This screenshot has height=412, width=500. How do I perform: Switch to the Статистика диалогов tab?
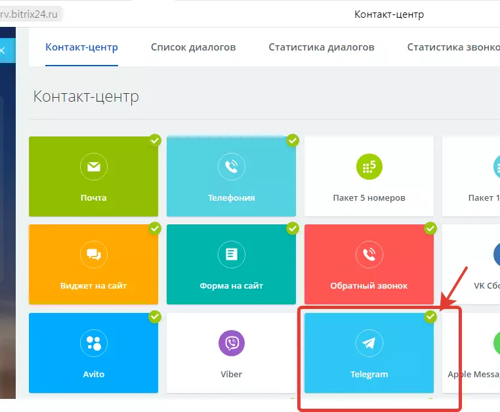click(x=322, y=47)
